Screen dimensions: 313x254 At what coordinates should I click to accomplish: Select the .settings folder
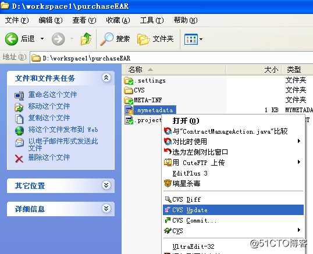(x=150, y=81)
